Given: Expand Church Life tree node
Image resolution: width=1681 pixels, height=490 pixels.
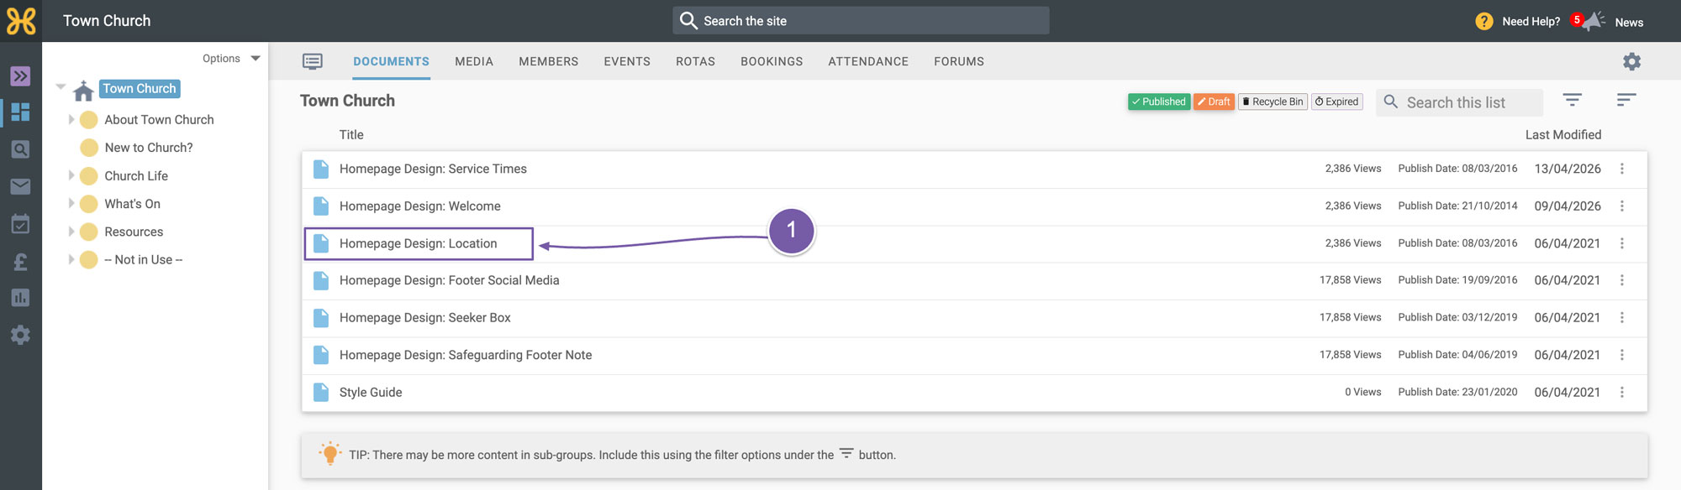Looking at the screenshot, I should (71, 175).
